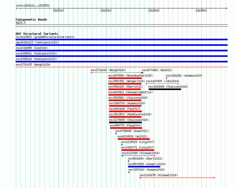Click the thin blue bracket under nsv1133368
Viewport: 235px width, 188px height.
coord(138,156)
